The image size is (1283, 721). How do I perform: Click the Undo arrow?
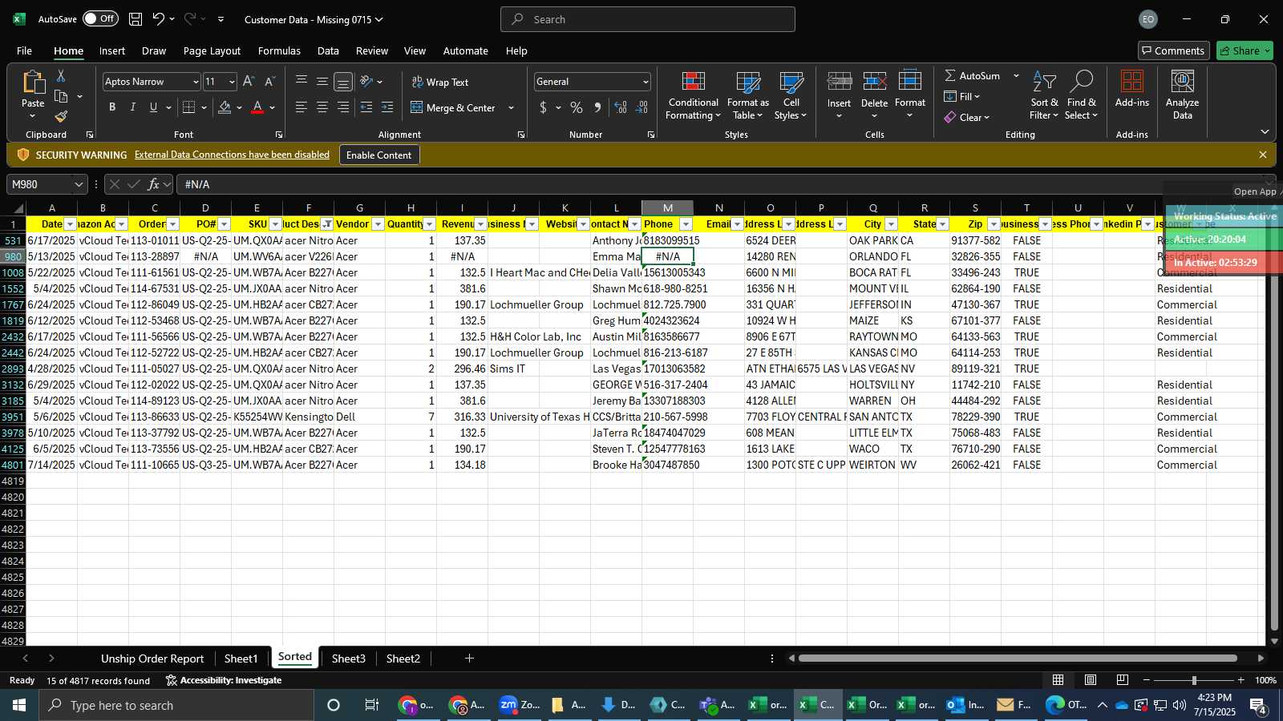[159, 19]
